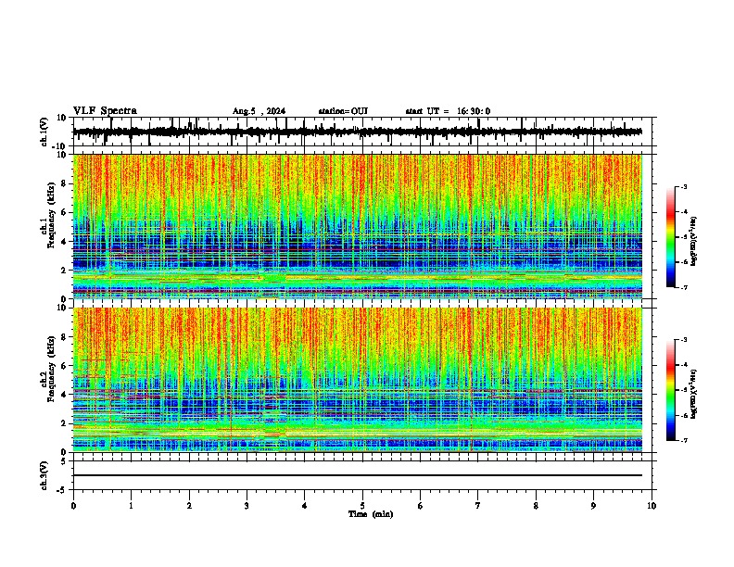The width and height of the screenshot is (734, 567).
Task: Click the "ch.3(V)" axis label
Action: click(x=44, y=475)
